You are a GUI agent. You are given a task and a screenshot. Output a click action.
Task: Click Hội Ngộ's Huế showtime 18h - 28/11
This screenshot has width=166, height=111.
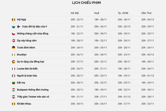click(100, 19)
